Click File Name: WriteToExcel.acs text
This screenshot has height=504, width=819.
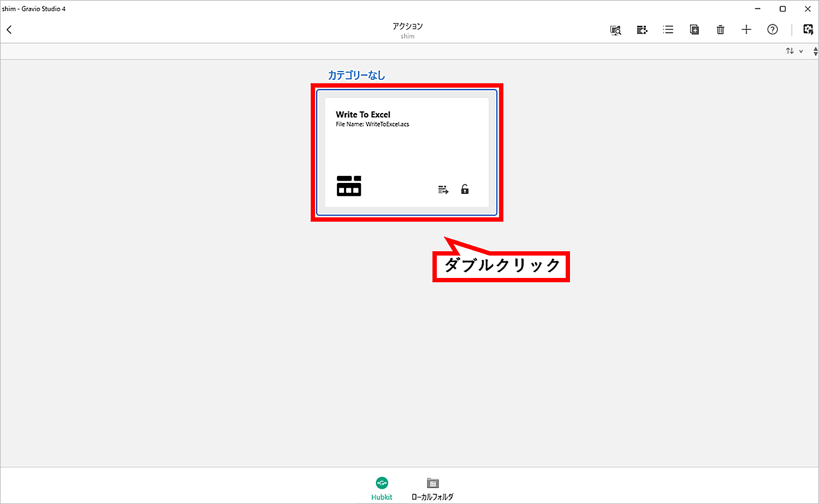click(372, 124)
